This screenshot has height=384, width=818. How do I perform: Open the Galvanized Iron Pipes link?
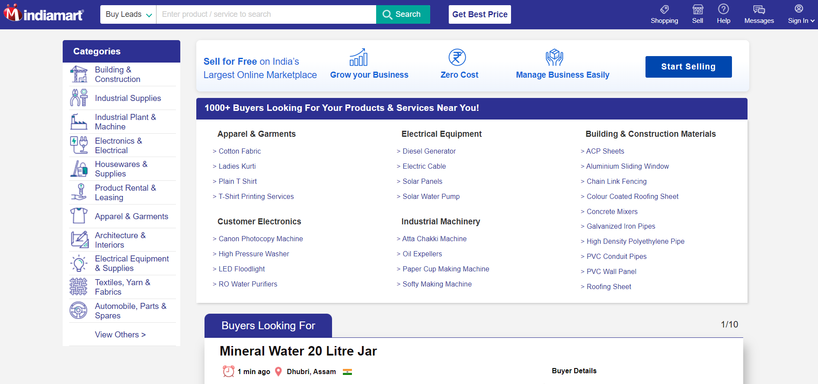(x=621, y=226)
